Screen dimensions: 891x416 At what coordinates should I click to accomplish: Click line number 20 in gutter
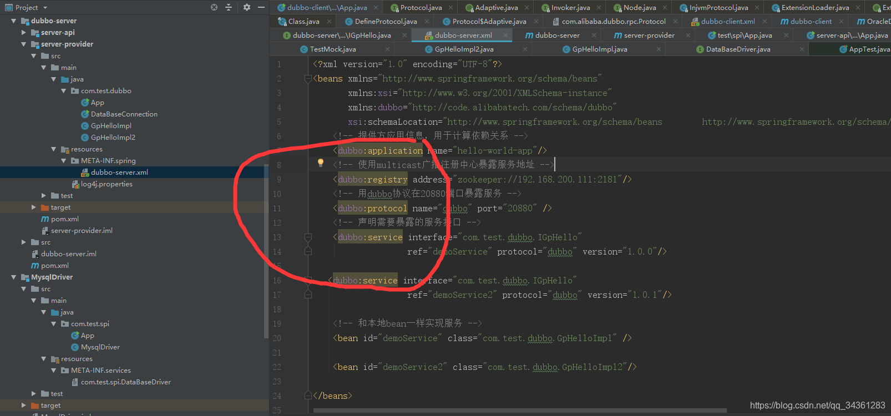click(x=277, y=338)
